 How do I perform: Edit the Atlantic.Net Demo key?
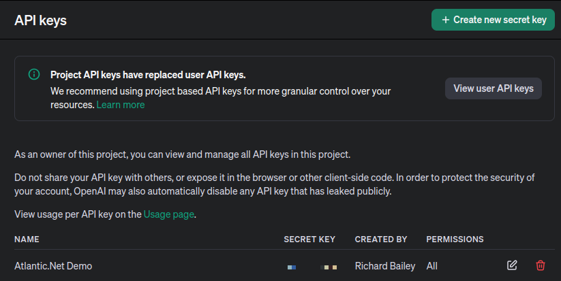point(512,265)
